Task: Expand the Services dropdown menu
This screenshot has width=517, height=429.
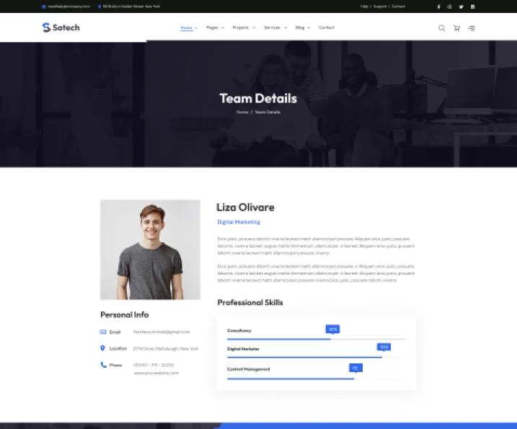Action: point(274,27)
